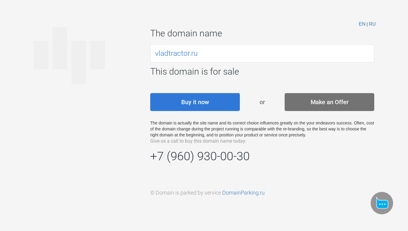
Task: Click the separator between EN and RU
Action: [367, 24]
